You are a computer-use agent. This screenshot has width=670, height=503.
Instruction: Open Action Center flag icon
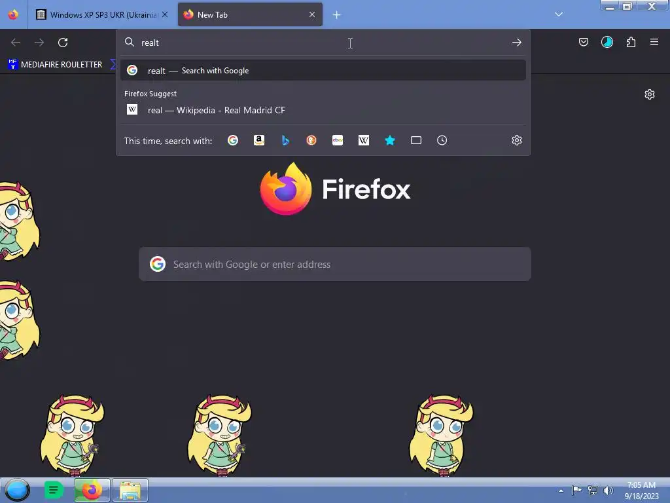[576, 490]
